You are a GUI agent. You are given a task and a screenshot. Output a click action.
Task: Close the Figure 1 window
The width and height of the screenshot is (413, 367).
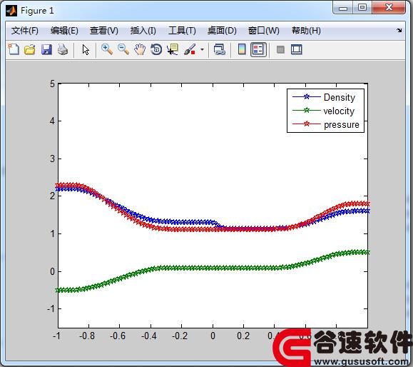click(x=389, y=7)
